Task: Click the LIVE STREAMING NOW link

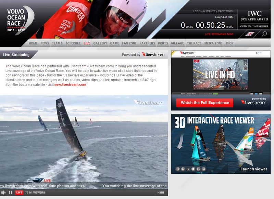Action: (x=219, y=34)
